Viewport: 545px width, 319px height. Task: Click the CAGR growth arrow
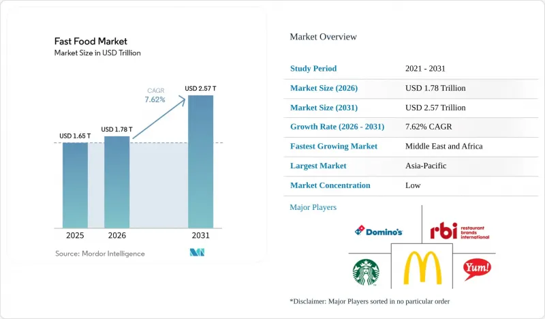pos(159,119)
